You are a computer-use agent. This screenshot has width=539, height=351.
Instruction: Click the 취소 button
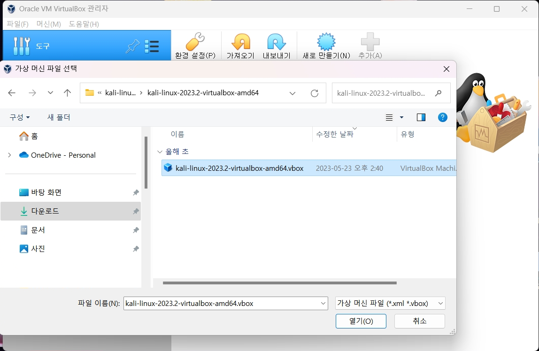point(419,321)
